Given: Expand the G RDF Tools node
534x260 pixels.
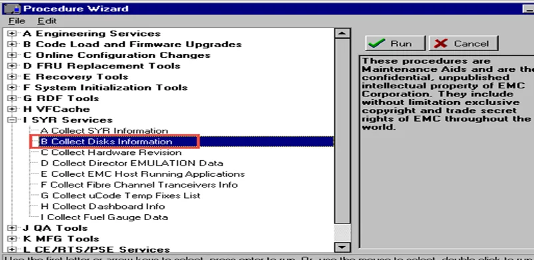Looking at the screenshot, I should click(x=12, y=98).
